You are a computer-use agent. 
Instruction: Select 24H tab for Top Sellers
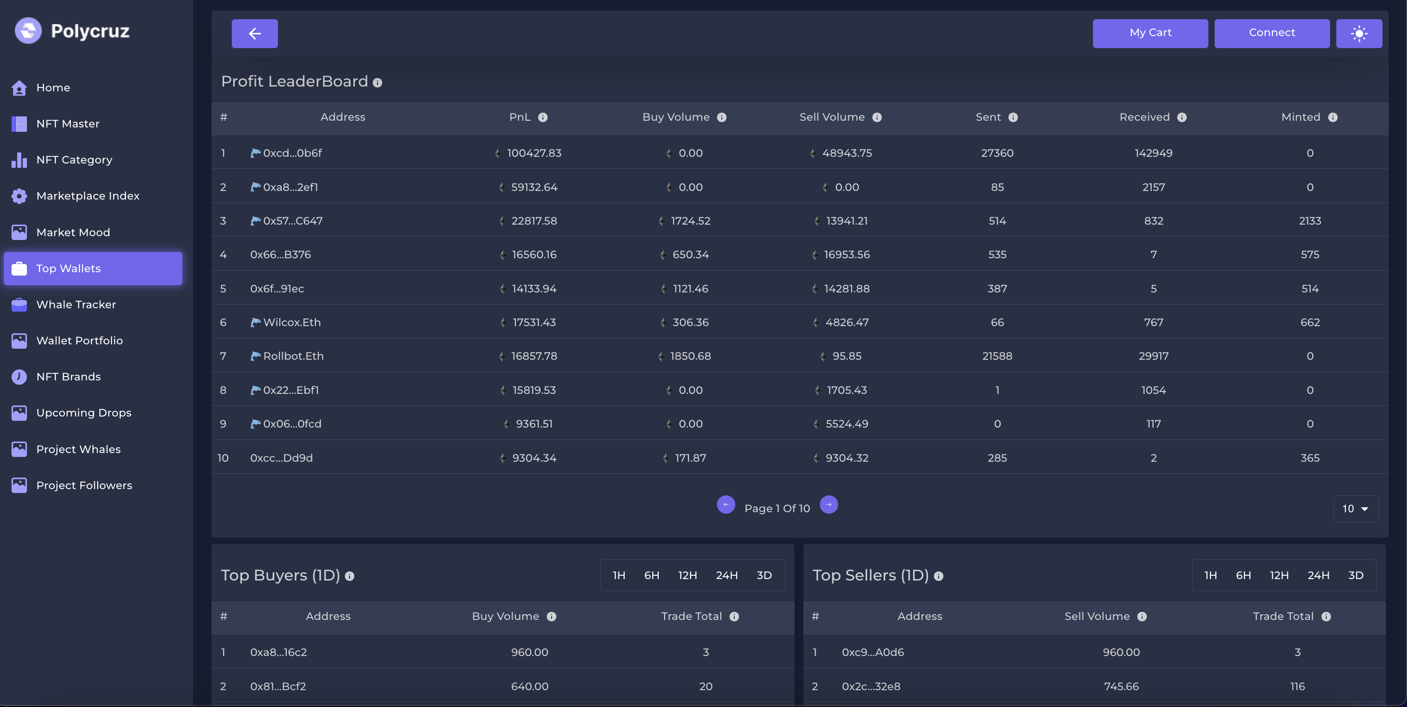click(x=1319, y=575)
